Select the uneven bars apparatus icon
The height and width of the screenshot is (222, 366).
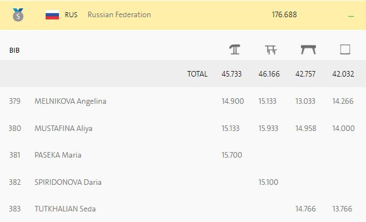271,49
